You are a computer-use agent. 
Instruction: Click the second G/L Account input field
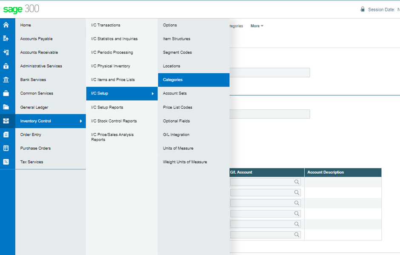coord(262,192)
